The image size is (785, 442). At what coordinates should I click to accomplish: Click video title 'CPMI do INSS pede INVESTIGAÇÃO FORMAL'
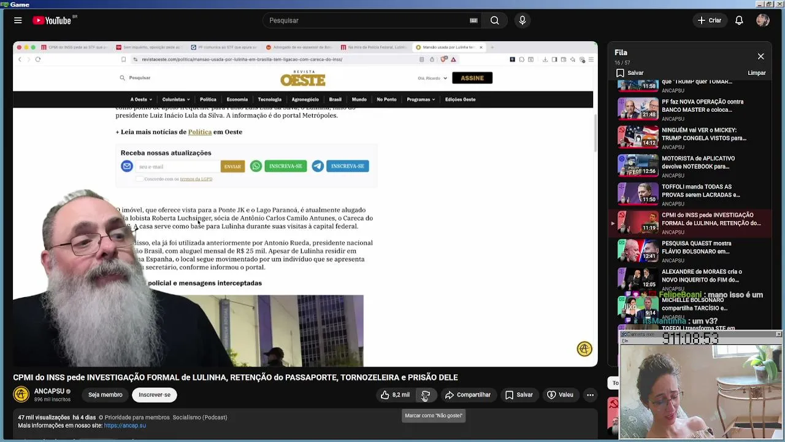pyautogui.click(x=235, y=377)
